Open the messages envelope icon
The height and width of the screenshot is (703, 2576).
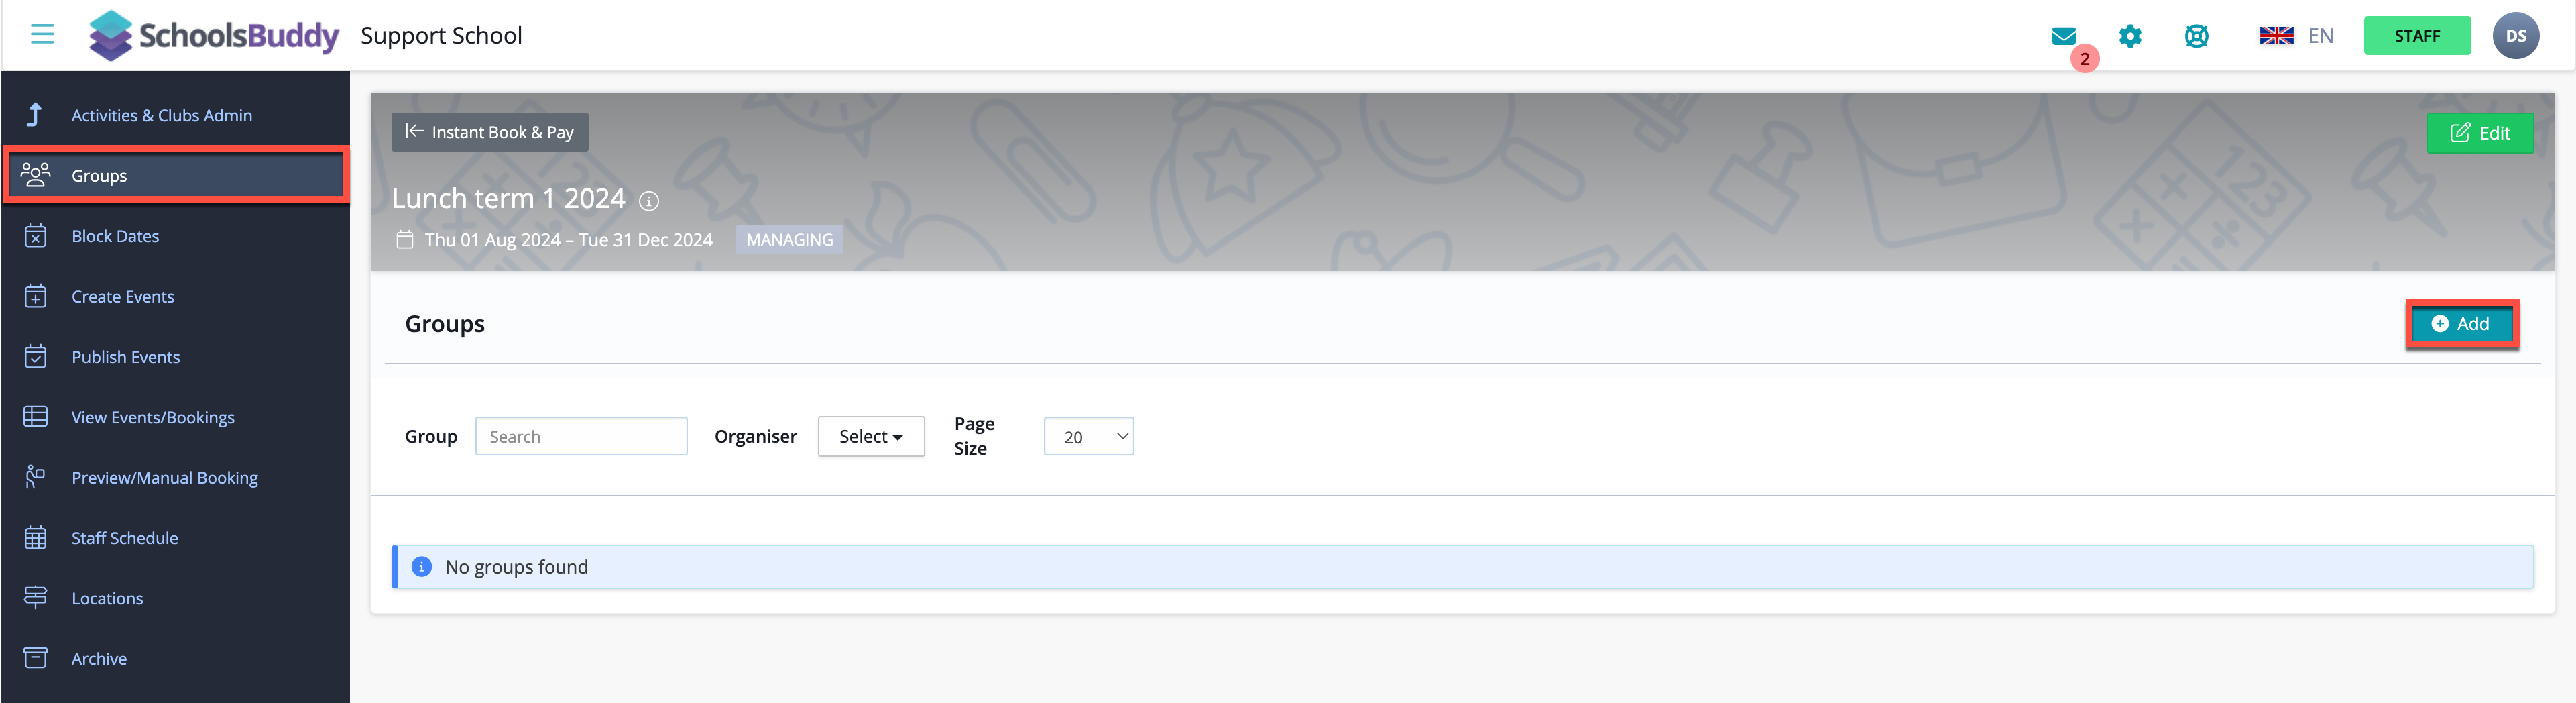(x=2063, y=36)
